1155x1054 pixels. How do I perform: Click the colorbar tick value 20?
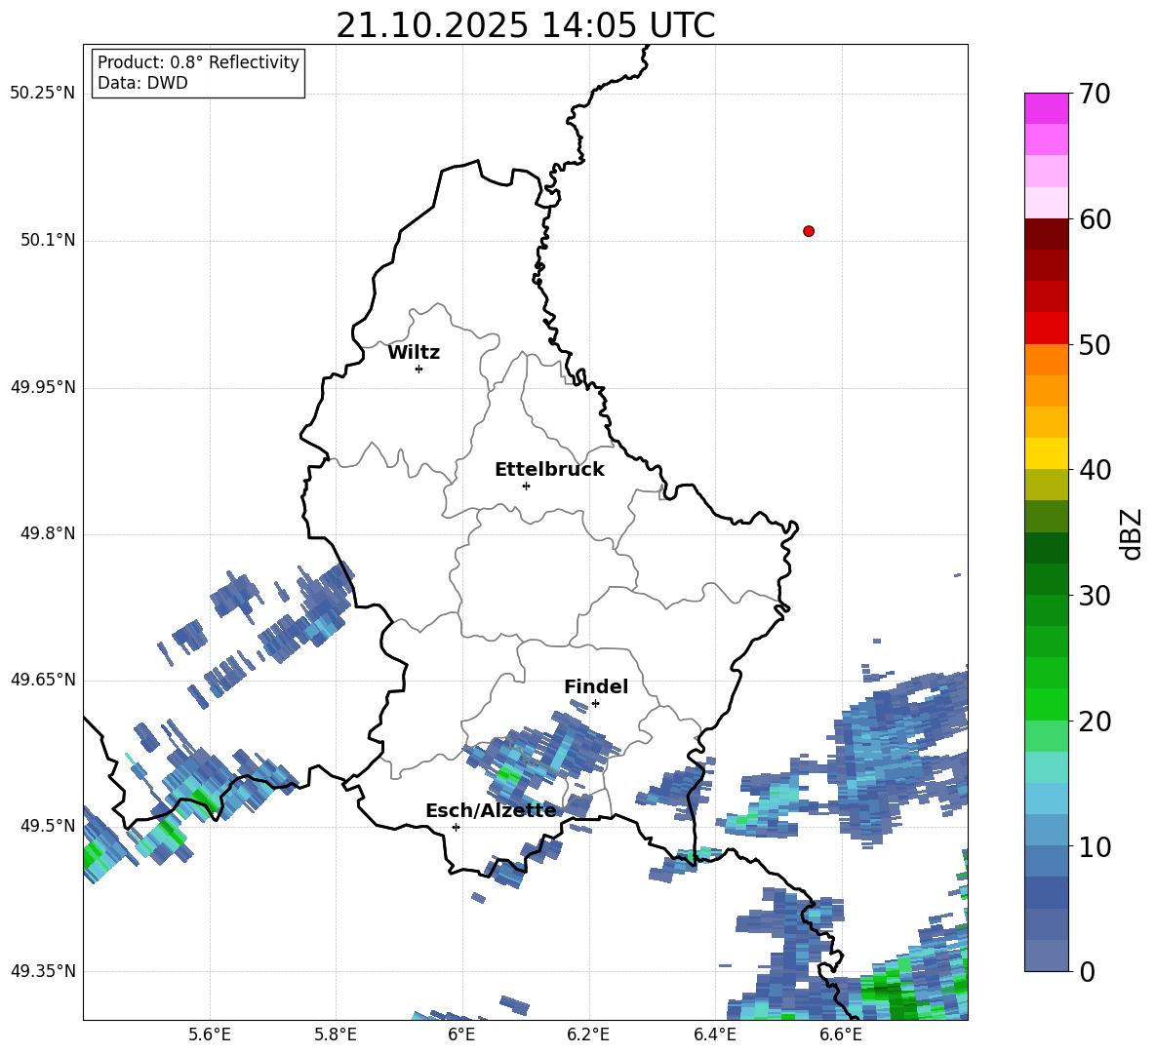pyautogui.click(x=1095, y=721)
